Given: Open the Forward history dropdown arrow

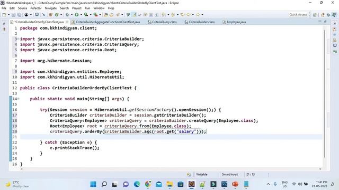Looking at the screenshot, I should 202,15.
